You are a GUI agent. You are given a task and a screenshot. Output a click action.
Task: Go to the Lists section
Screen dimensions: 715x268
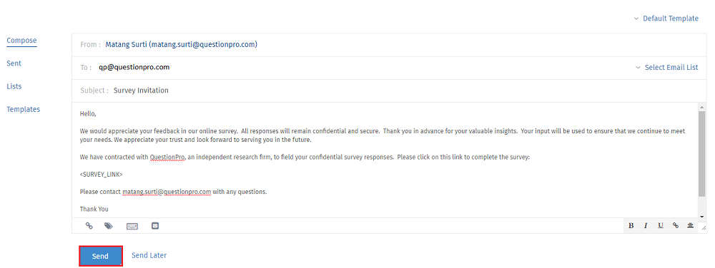14,86
